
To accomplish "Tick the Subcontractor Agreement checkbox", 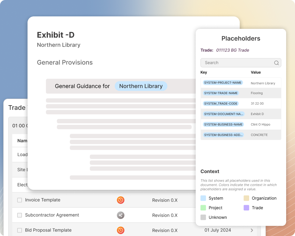I will pyautogui.click(x=20, y=215).
